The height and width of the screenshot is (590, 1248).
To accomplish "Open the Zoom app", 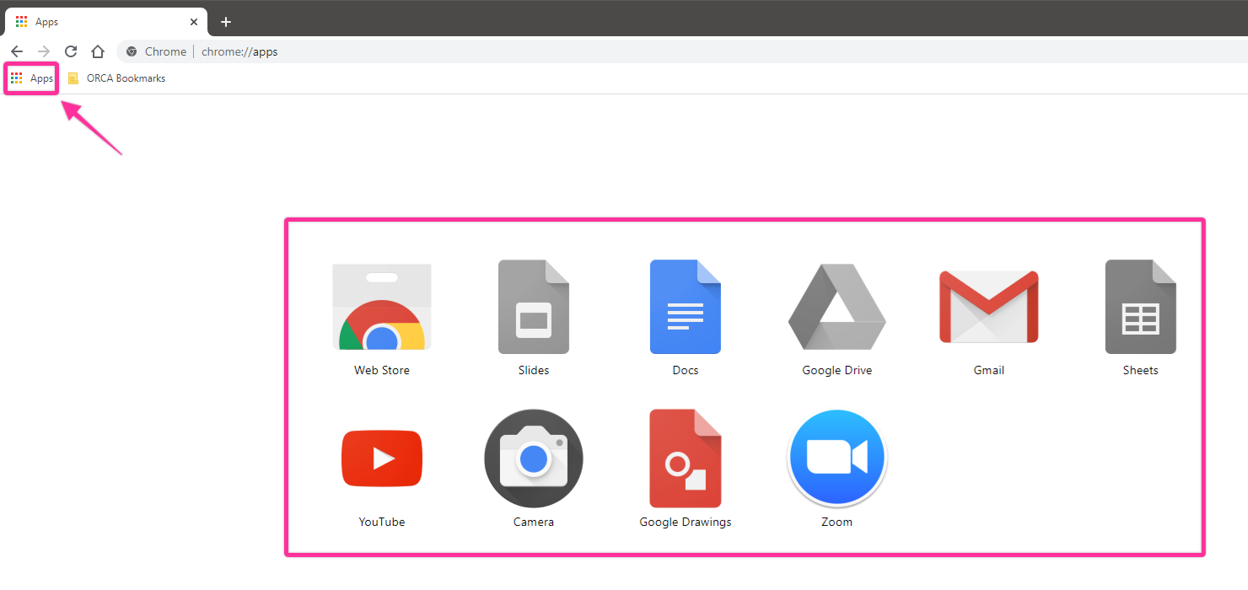I will pos(837,459).
